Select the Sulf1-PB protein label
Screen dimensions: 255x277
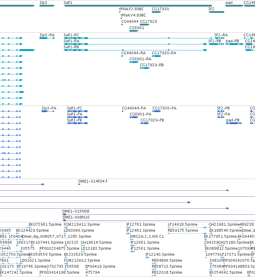click(x=74, y=120)
